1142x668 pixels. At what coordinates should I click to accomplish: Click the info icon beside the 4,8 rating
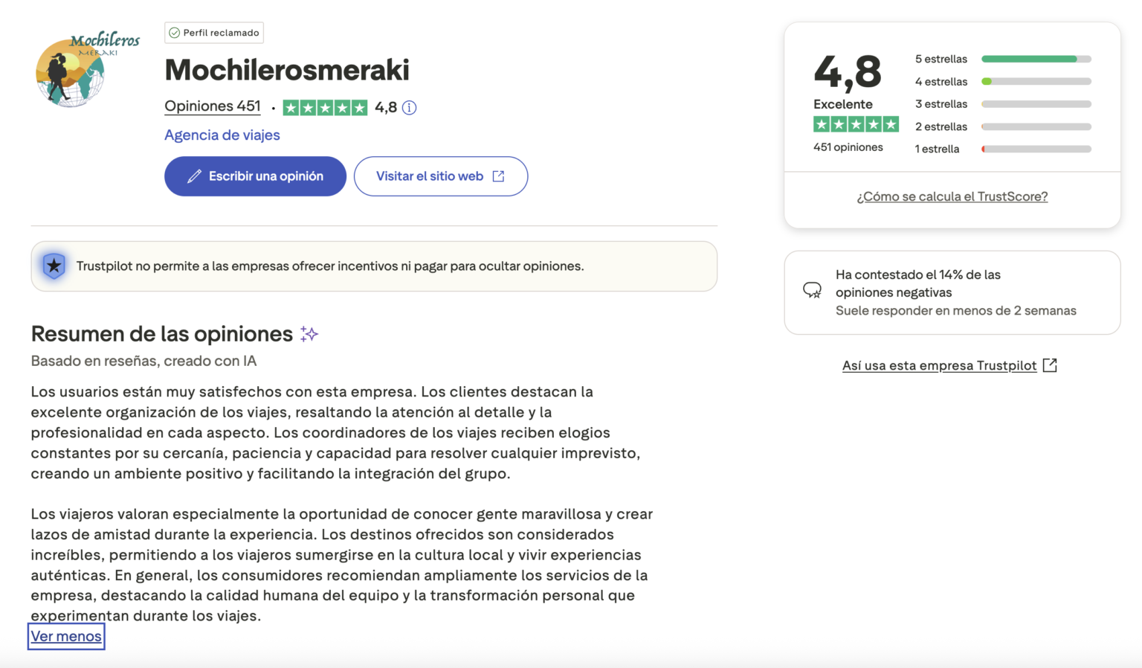click(x=409, y=108)
